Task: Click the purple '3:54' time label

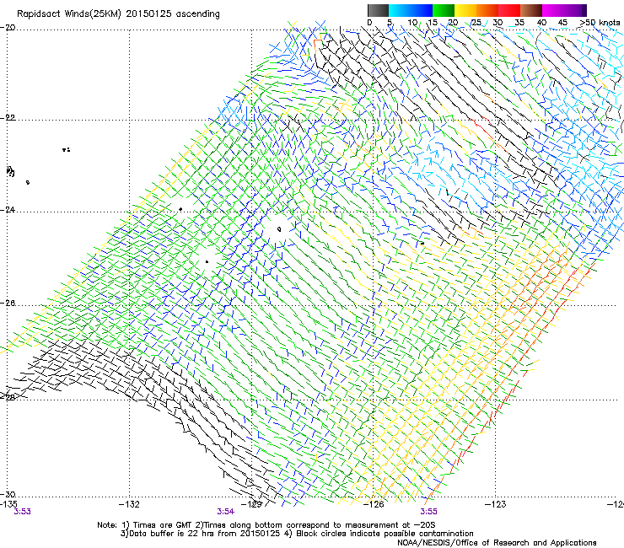Action: coord(226,512)
